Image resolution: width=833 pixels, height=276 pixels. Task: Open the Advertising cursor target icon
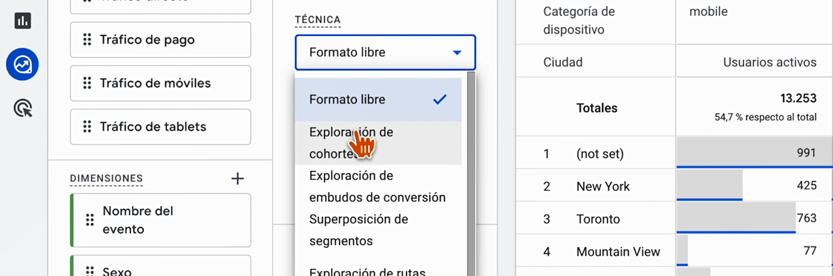22,108
